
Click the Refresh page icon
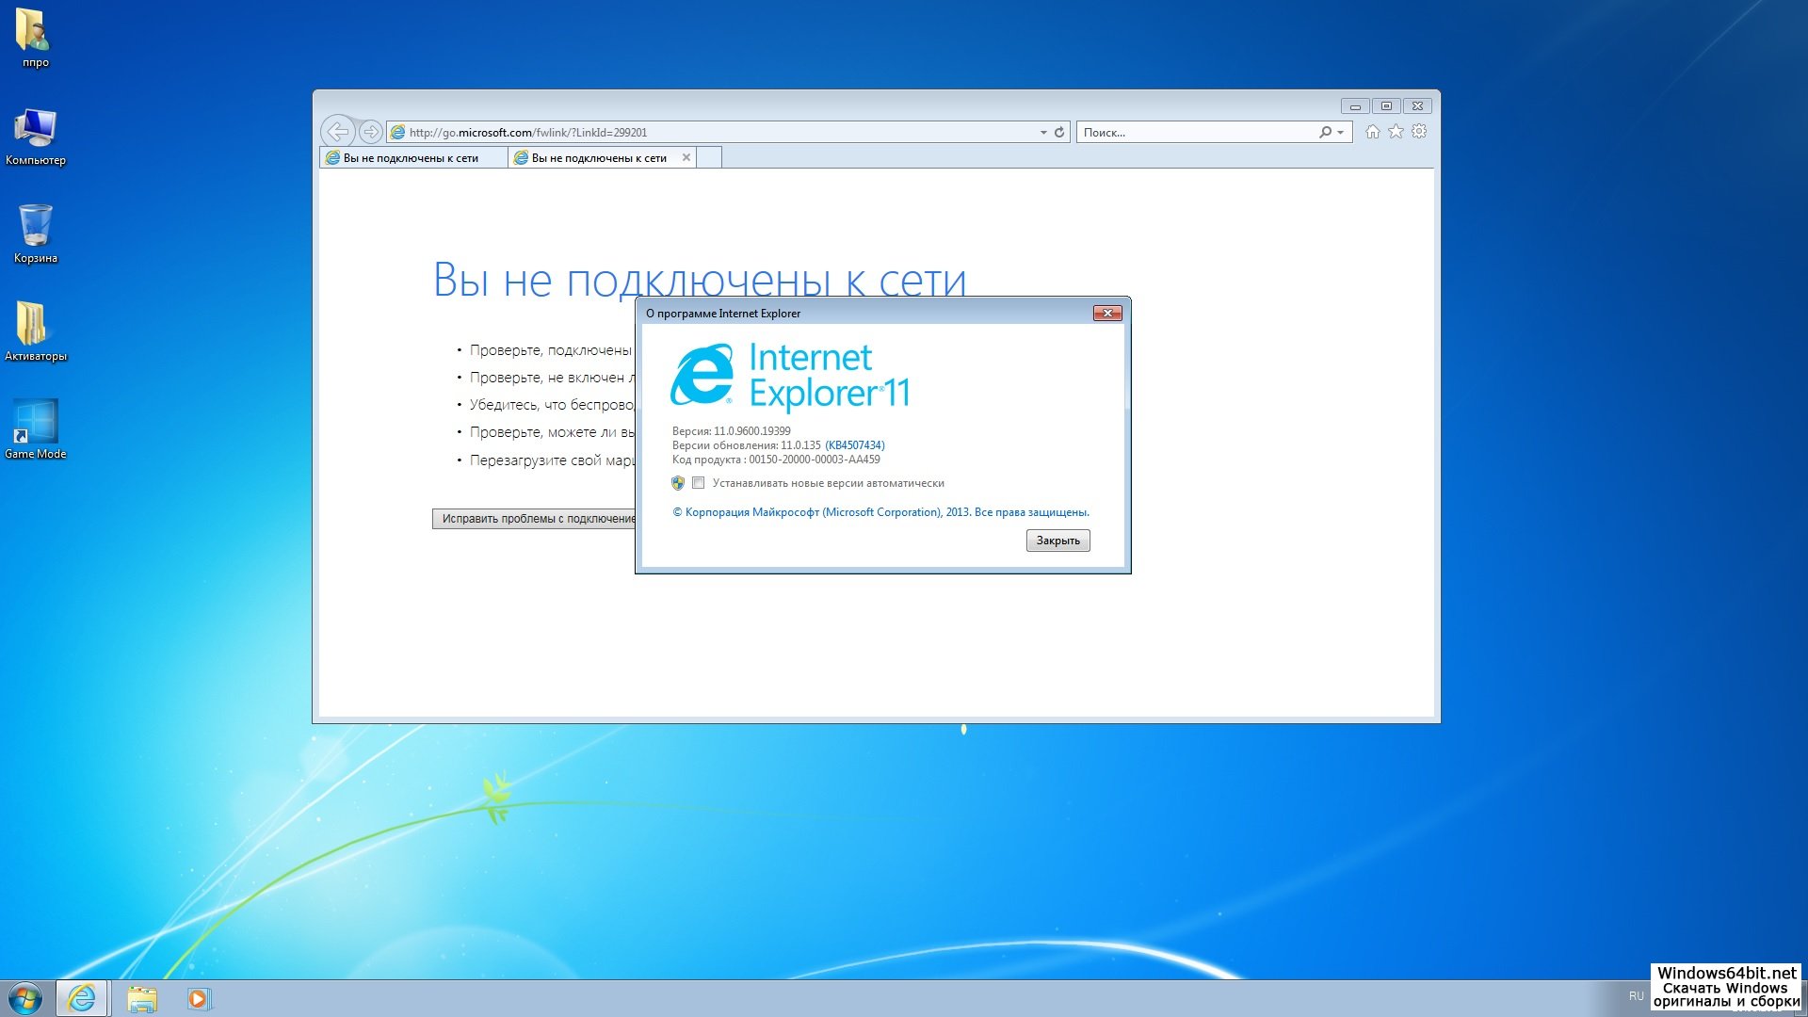[x=1059, y=132]
